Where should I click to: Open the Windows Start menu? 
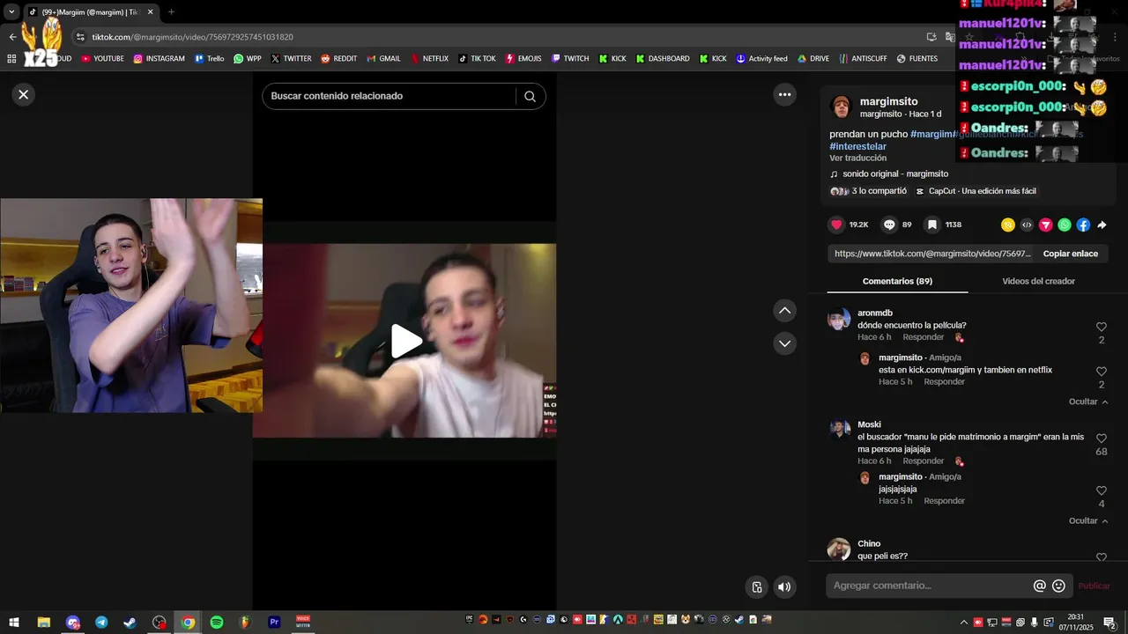click(14, 623)
